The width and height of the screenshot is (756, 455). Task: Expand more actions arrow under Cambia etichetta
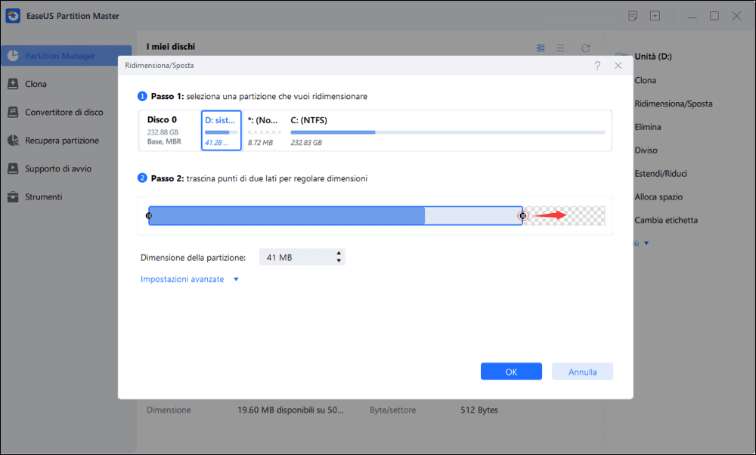[646, 243]
